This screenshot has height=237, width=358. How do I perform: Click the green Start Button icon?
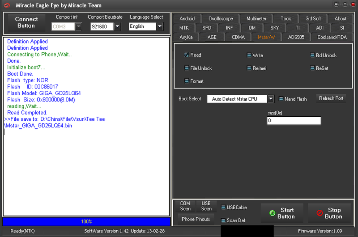(x=272, y=213)
